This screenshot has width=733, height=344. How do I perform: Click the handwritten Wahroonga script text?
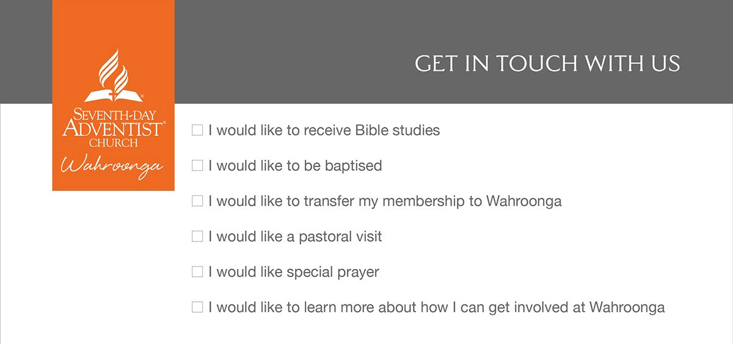point(112,168)
